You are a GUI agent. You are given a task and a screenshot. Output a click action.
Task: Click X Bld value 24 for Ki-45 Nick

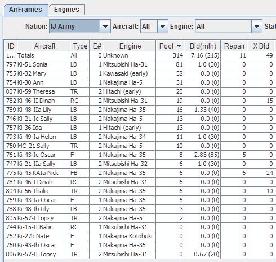tap(261, 173)
